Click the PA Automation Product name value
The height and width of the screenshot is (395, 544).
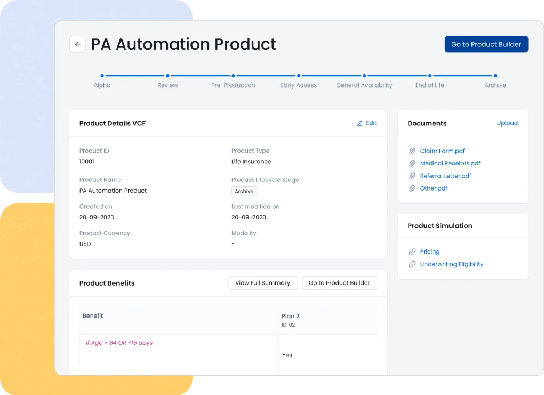click(x=113, y=191)
